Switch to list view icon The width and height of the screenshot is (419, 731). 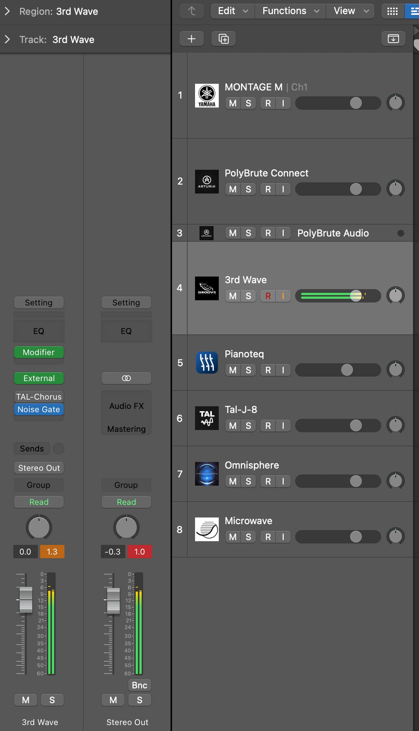(x=413, y=11)
